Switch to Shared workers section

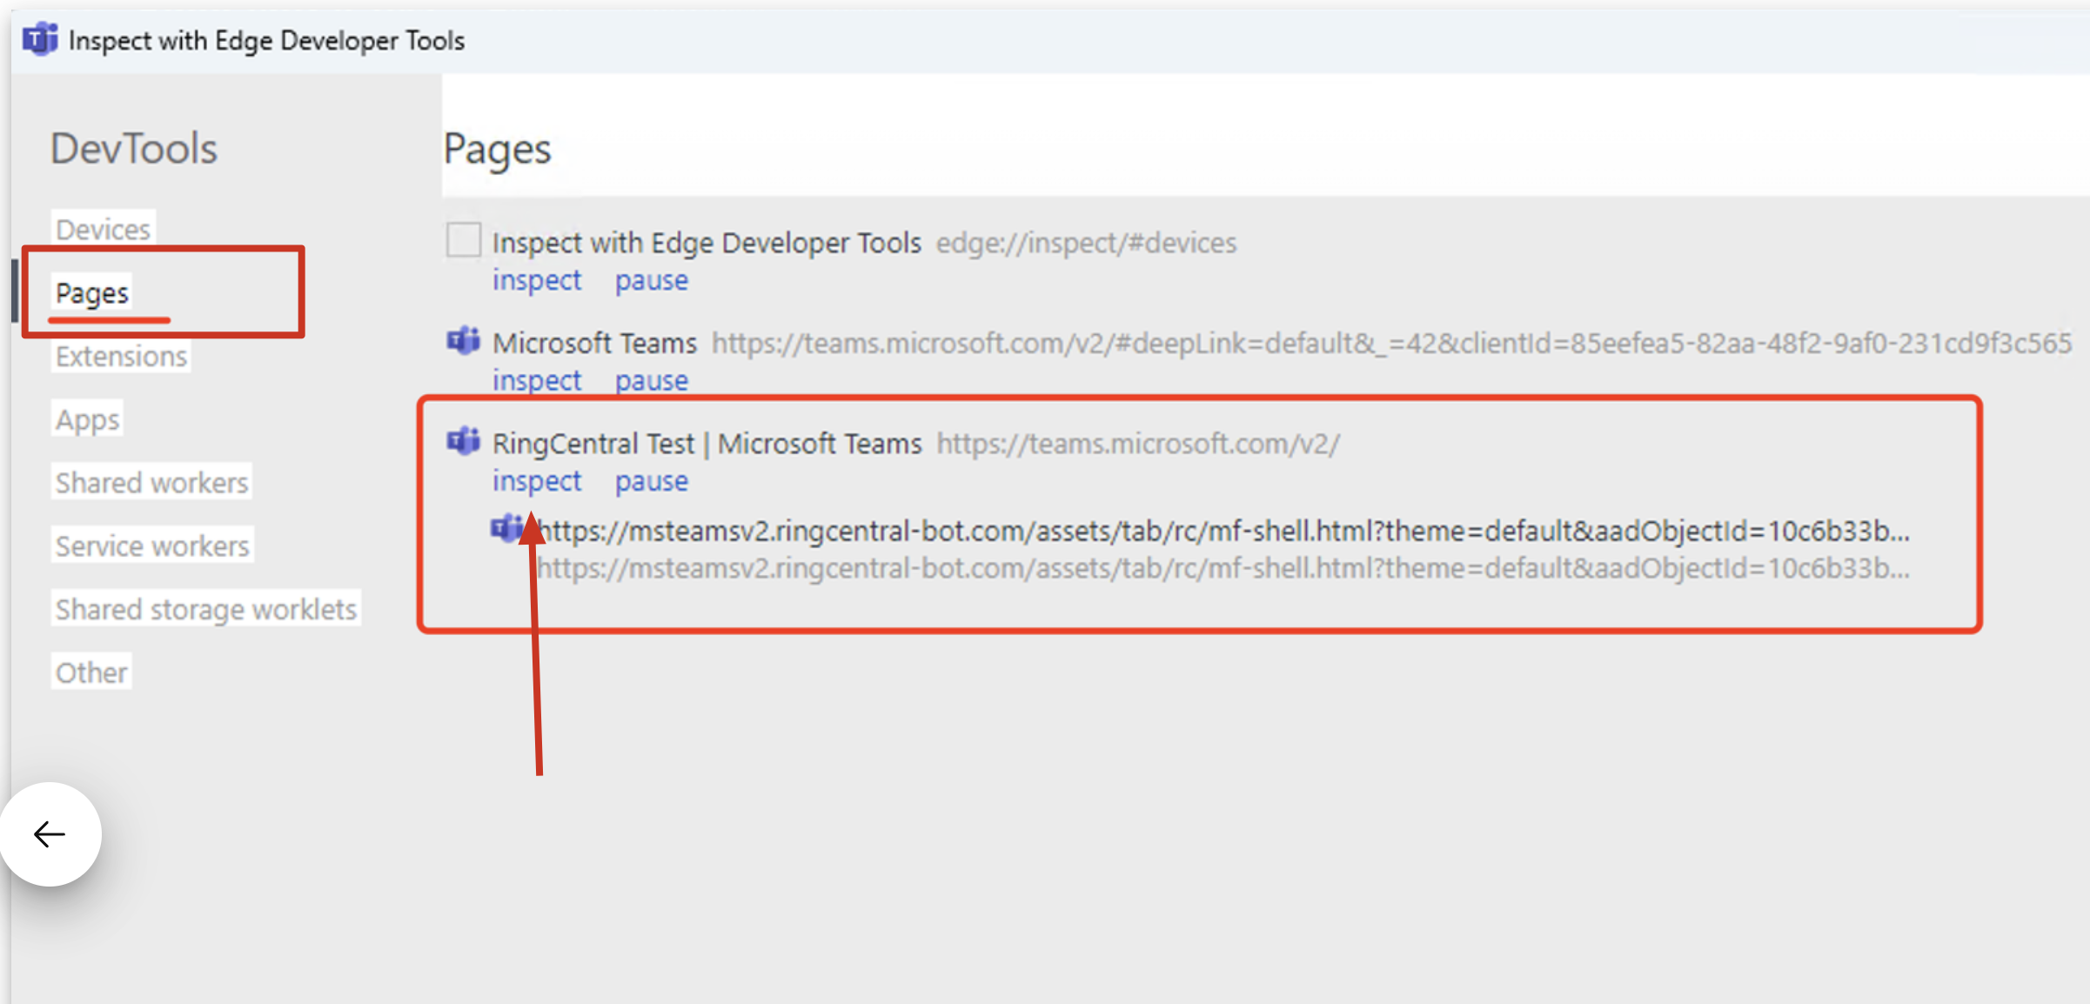pos(151,481)
